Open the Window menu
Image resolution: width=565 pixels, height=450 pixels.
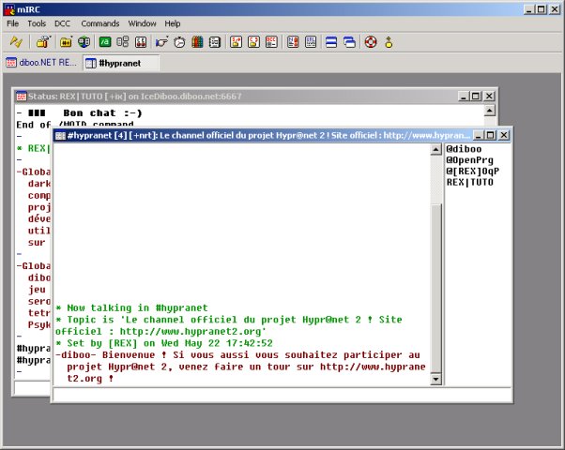coord(142,22)
